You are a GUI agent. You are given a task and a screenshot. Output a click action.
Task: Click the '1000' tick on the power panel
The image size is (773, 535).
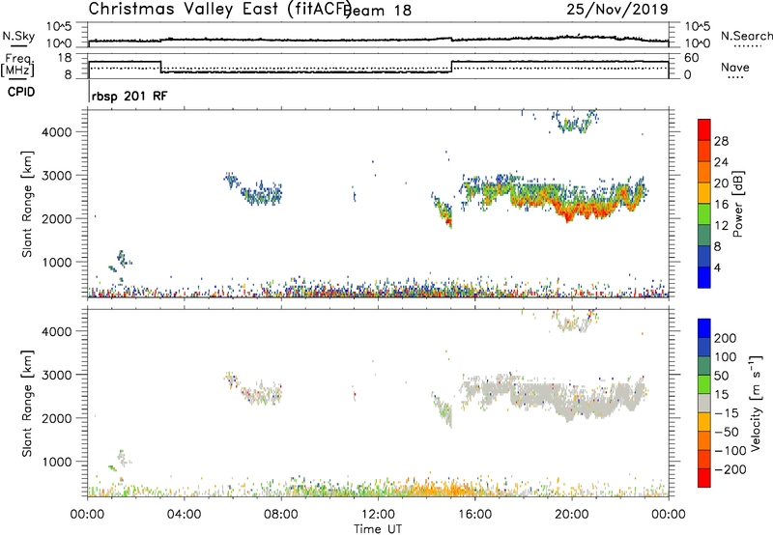(x=57, y=262)
